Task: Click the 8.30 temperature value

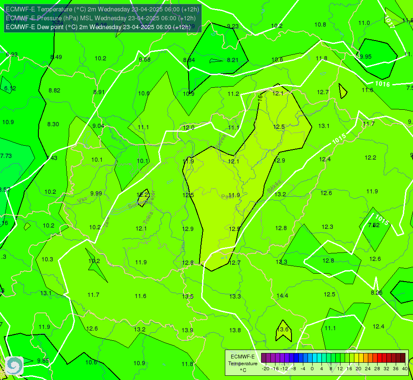Action: coord(53,124)
